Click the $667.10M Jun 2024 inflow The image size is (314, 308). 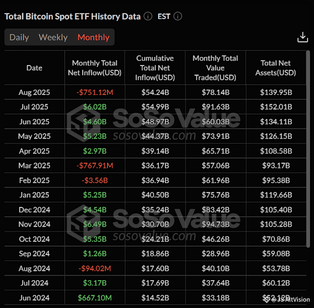pyautogui.click(x=95, y=298)
